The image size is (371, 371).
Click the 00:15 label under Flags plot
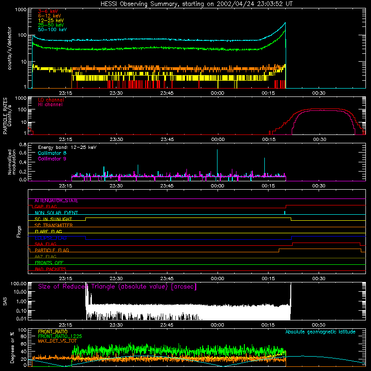269,279
